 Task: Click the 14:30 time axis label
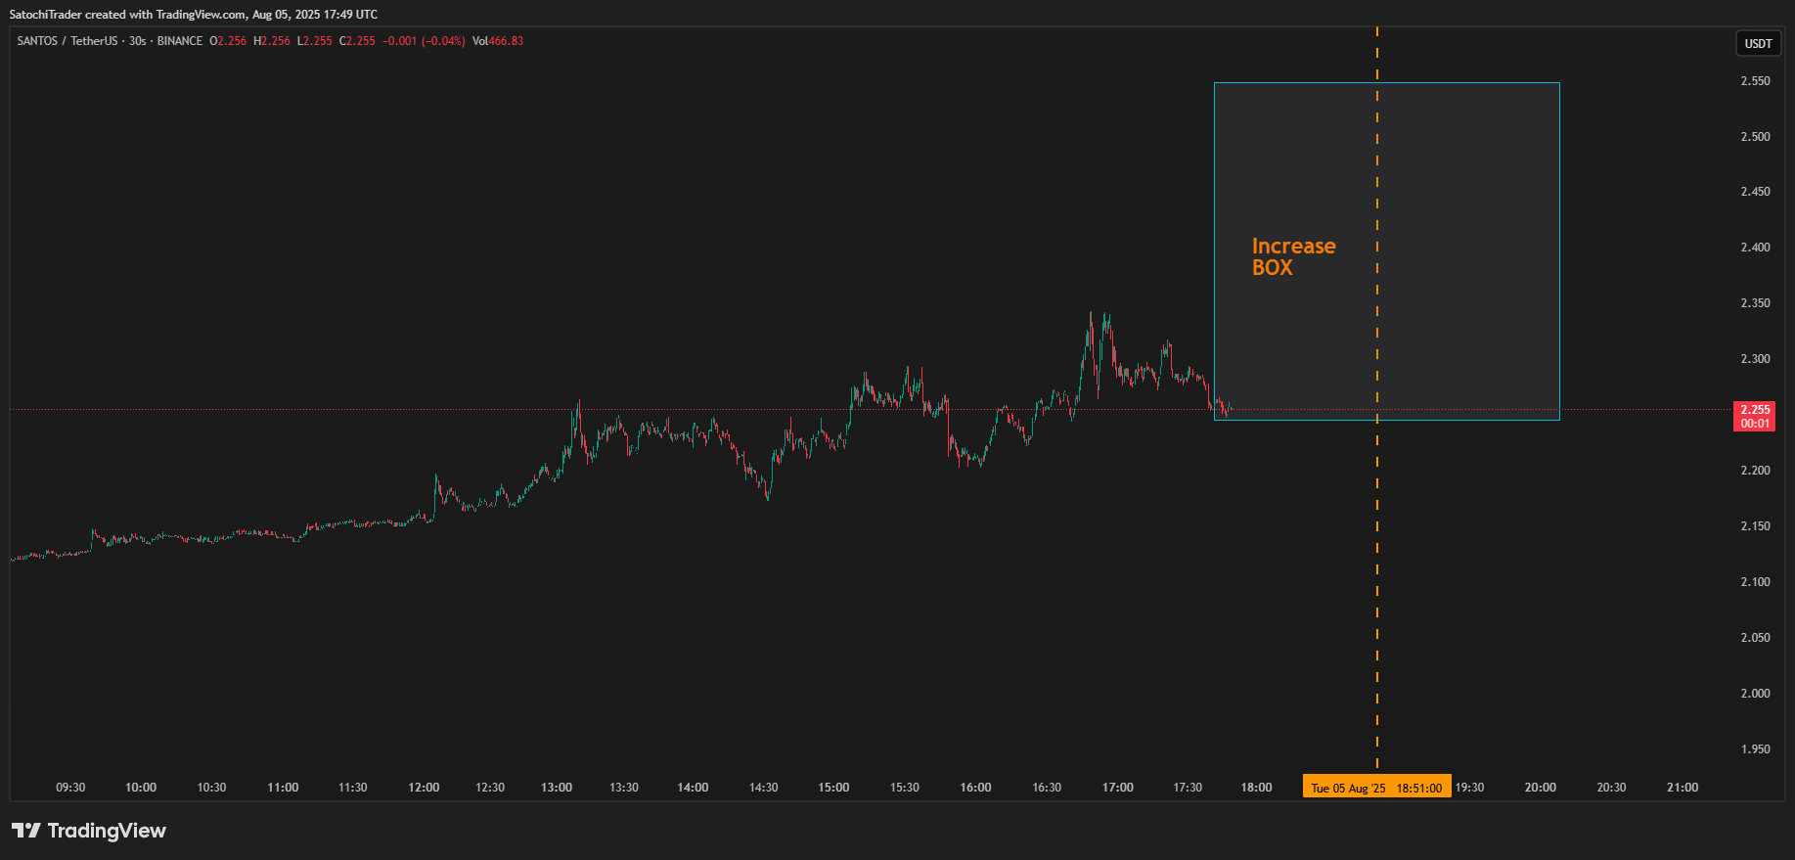pos(764,788)
